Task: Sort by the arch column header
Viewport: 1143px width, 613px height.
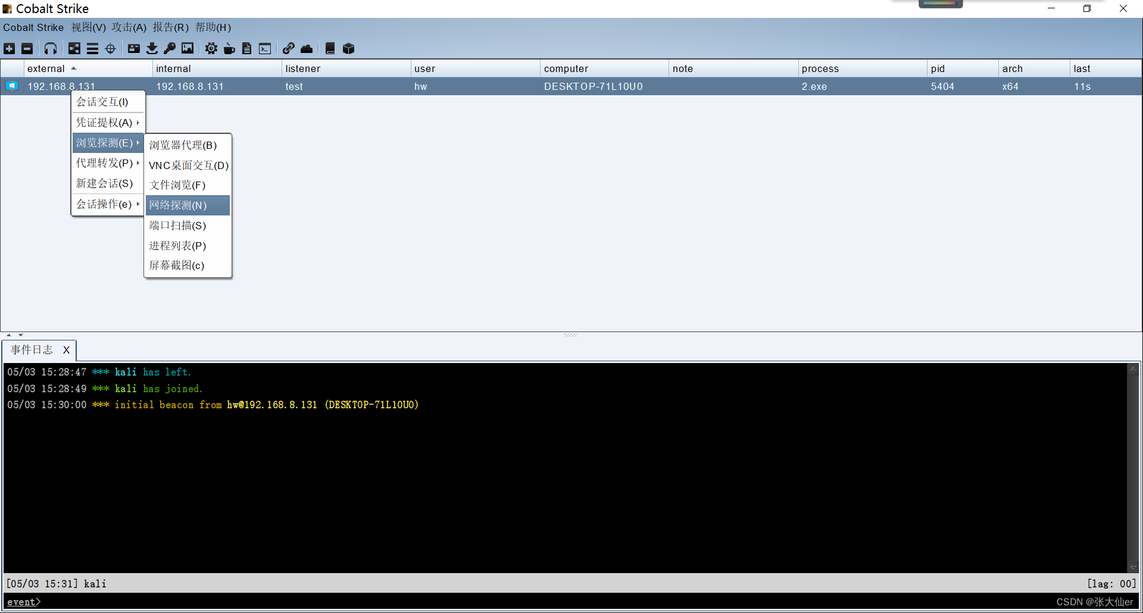Action: pyautogui.click(x=1034, y=68)
